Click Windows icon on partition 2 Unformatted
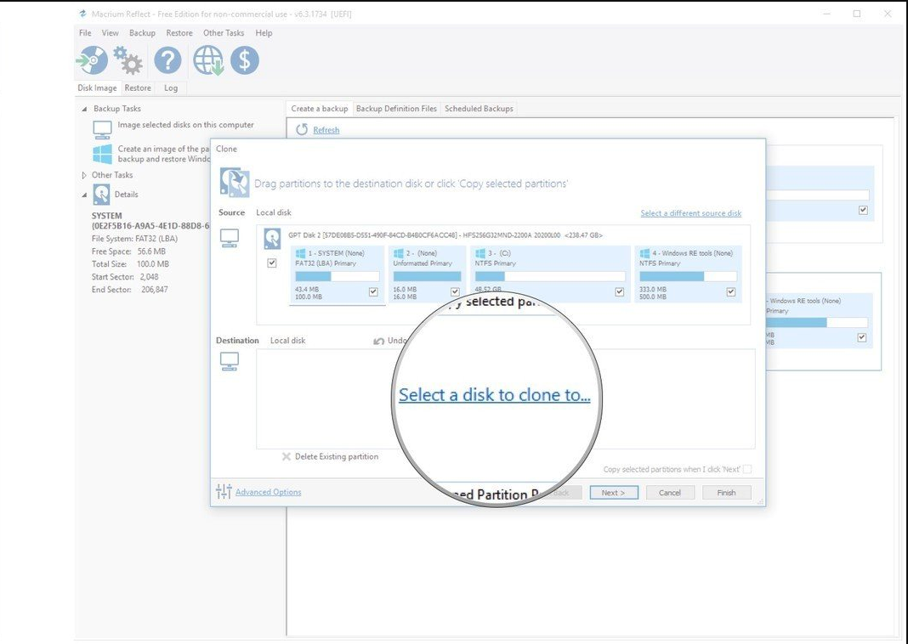 (398, 253)
